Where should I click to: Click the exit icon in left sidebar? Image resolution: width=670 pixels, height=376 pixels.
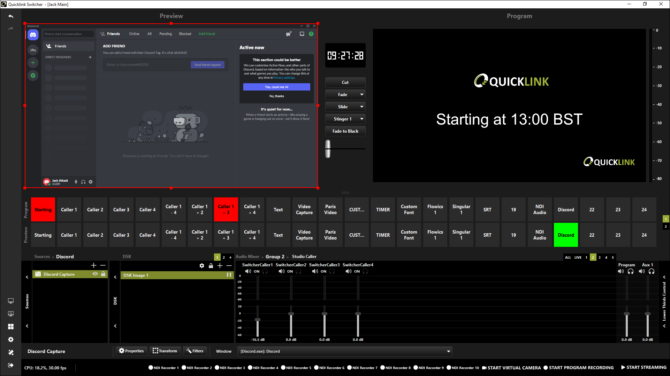tap(11, 365)
